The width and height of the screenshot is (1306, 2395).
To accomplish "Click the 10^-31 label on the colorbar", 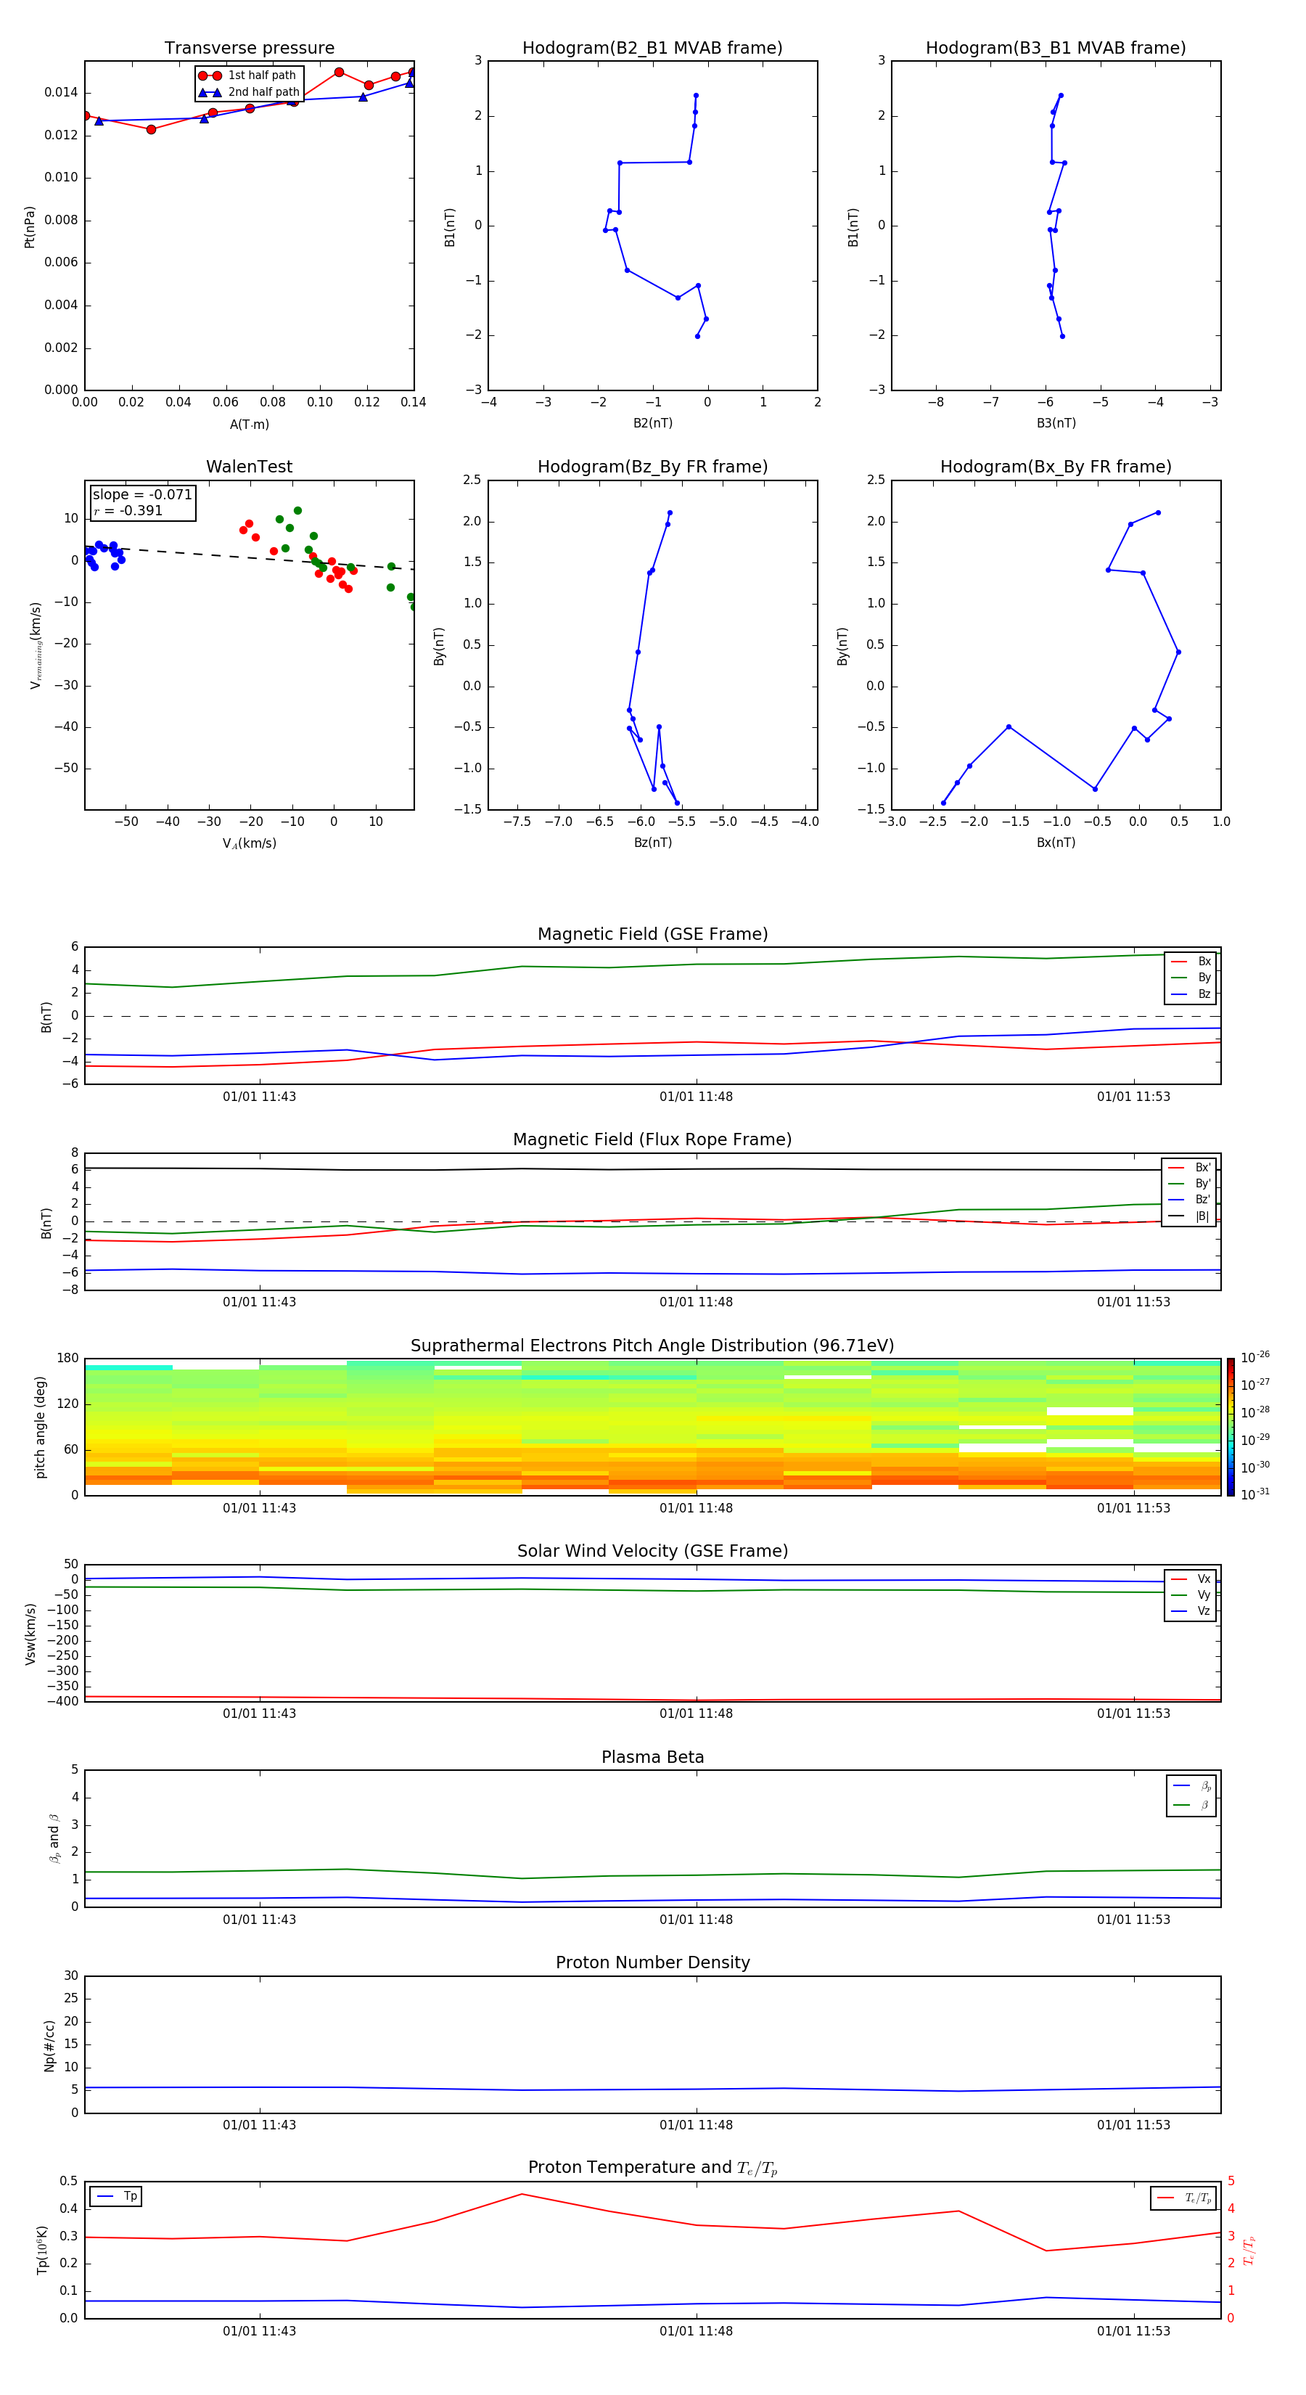I will coord(1255,1494).
